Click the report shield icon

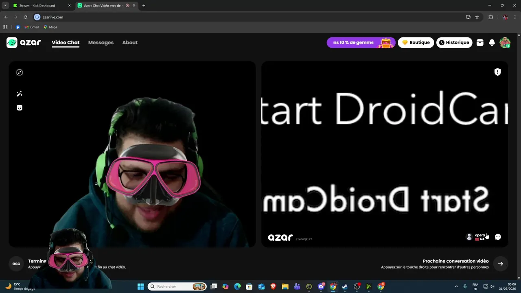pos(497,72)
